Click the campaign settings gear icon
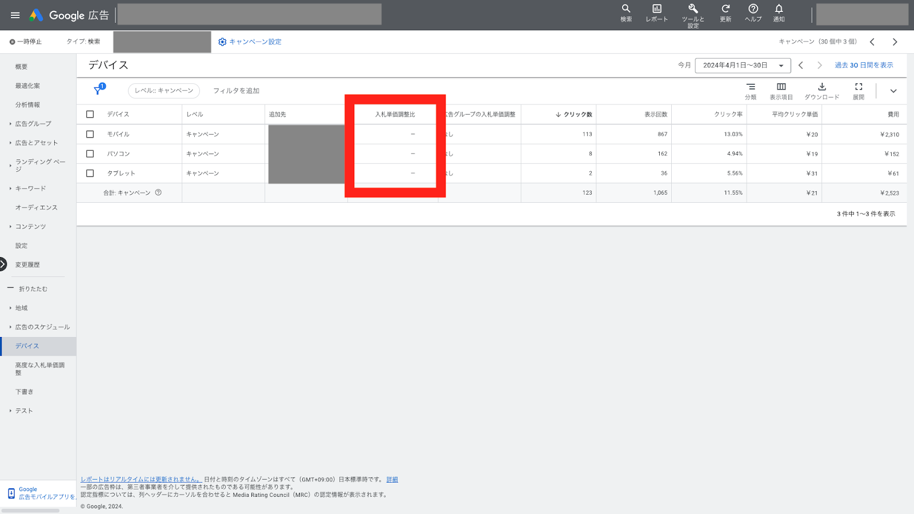914x514 pixels. 222,42
